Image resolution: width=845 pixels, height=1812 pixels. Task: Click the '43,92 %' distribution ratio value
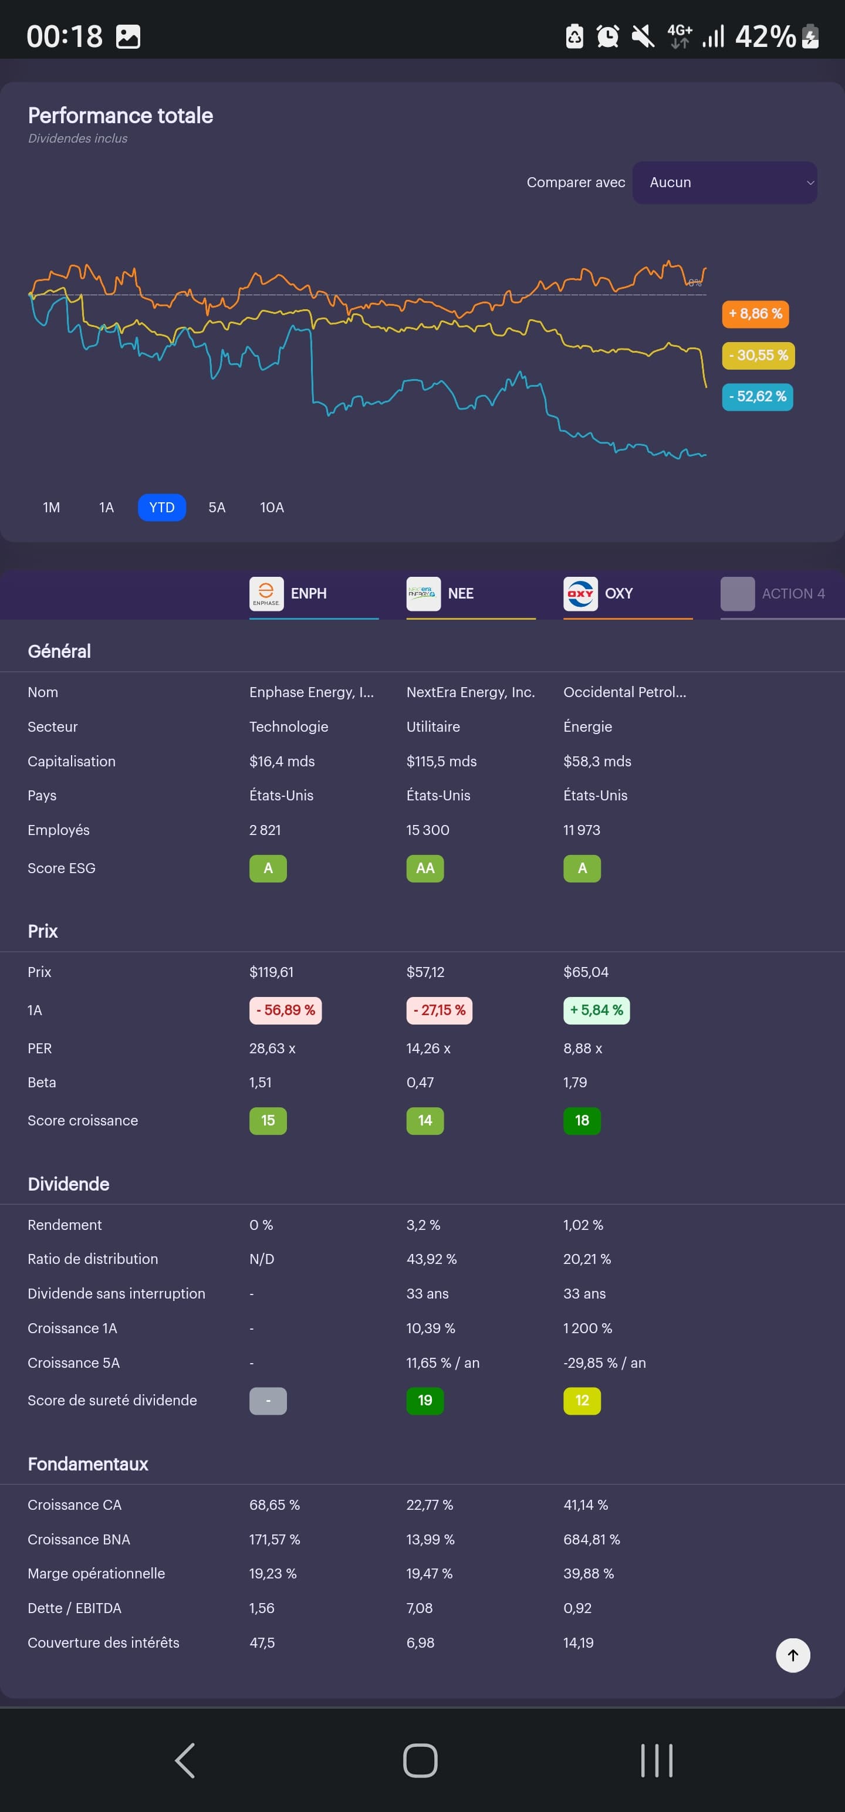click(x=431, y=1259)
